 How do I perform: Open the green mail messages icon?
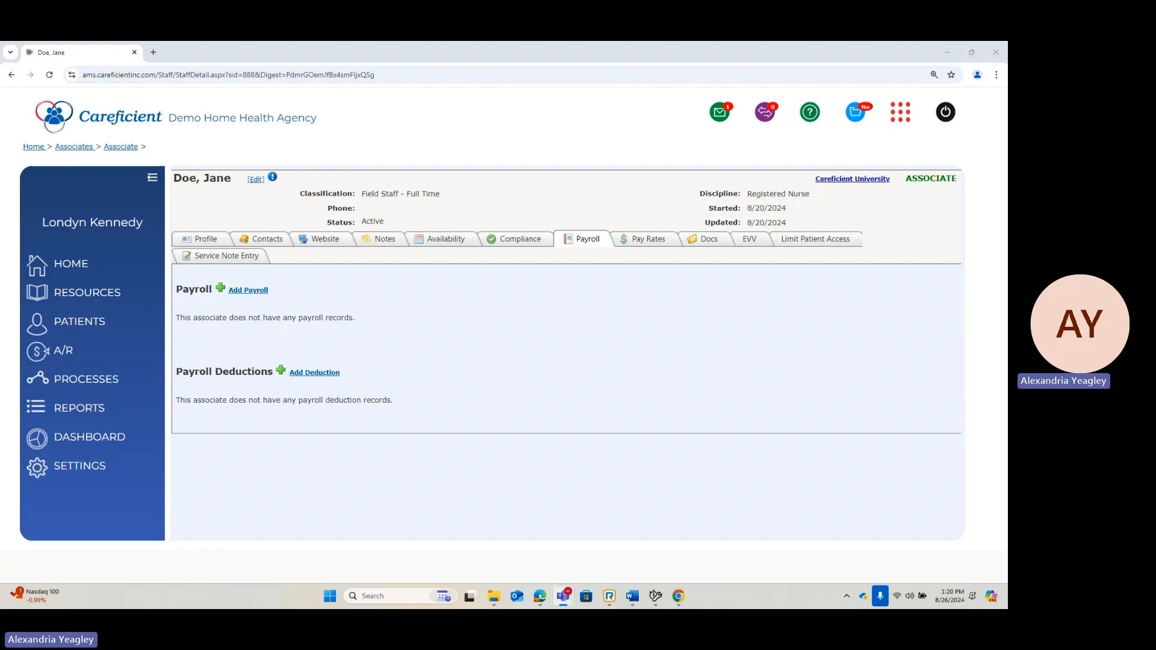pyautogui.click(x=719, y=113)
